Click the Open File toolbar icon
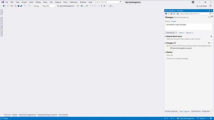Image resolution: width=214 pixels, height=120 pixels. tap(16, 6)
